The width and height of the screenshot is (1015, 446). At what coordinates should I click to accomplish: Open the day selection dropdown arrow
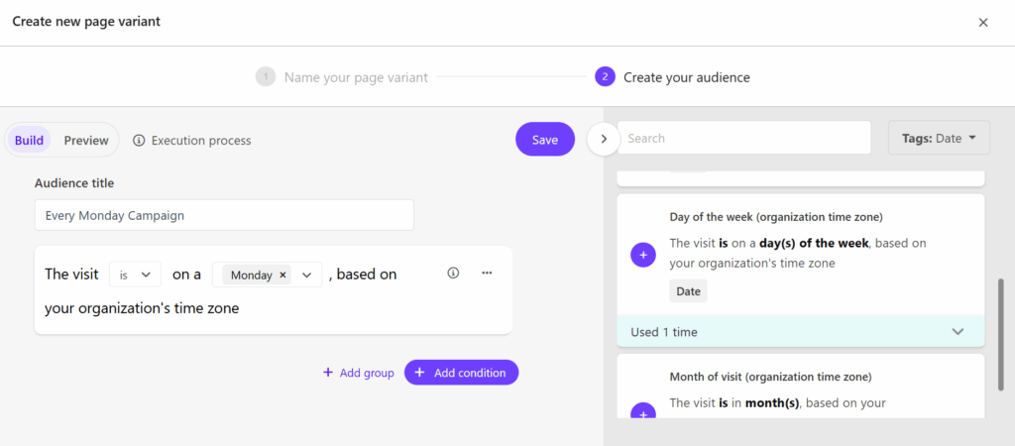coord(306,275)
